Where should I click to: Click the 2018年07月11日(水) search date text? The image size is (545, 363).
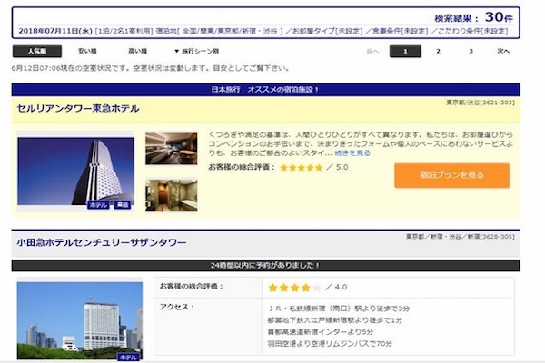coord(55,31)
